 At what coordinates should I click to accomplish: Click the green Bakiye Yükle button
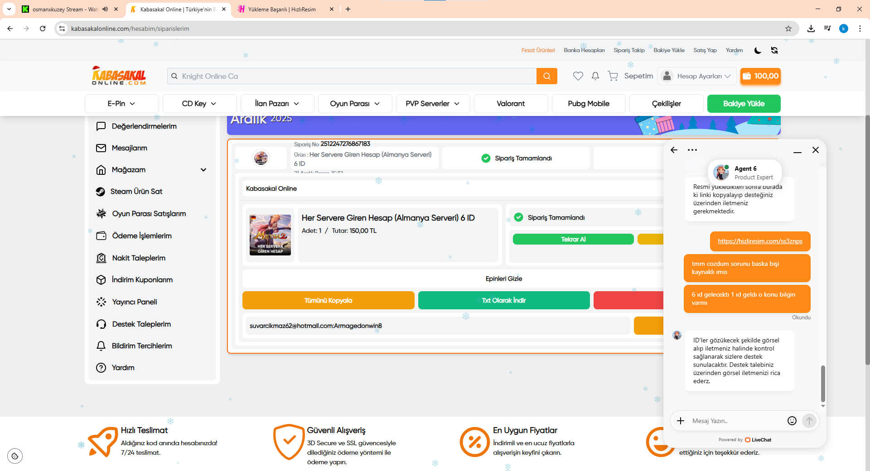[744, 104]
